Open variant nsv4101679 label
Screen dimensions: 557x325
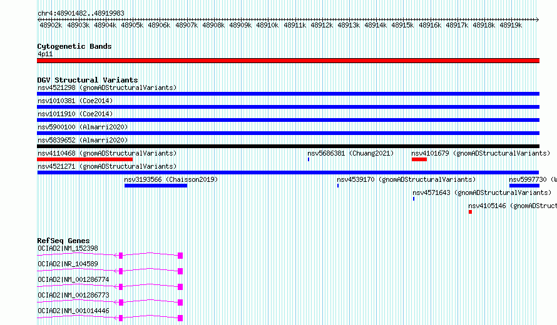click(481, 153)
